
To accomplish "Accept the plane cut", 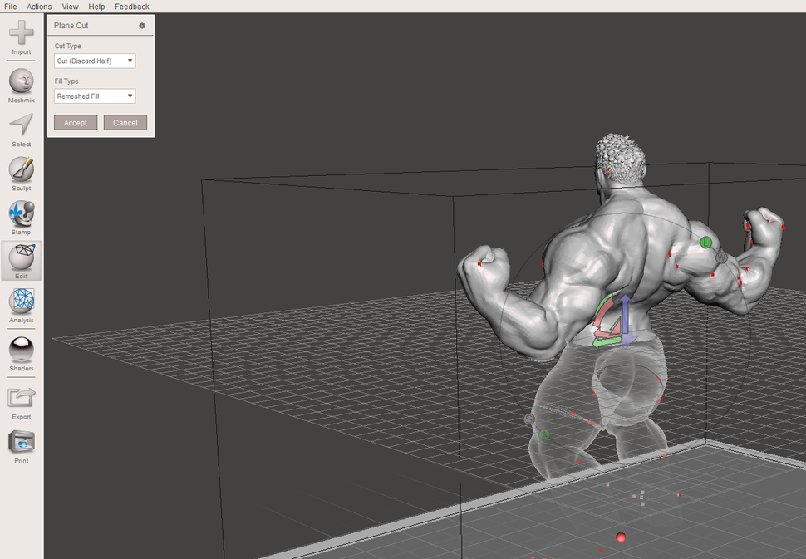I will click(76, 122).
